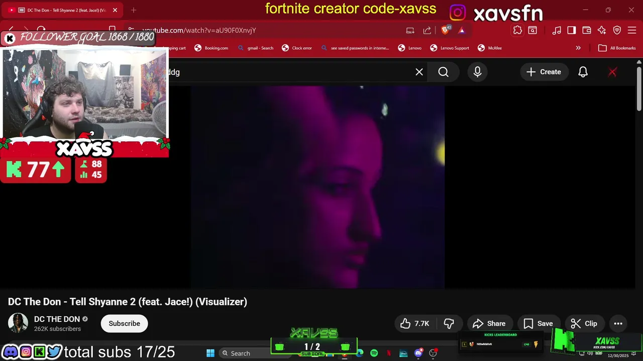The image size is (643, 361).
Task: Open the Clock error bookmark
Action: pos(297,48)
